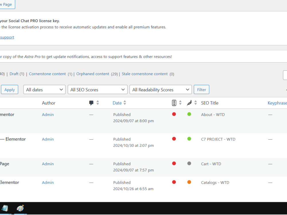Click the SEO title Cart - WTD

[211, 164]
